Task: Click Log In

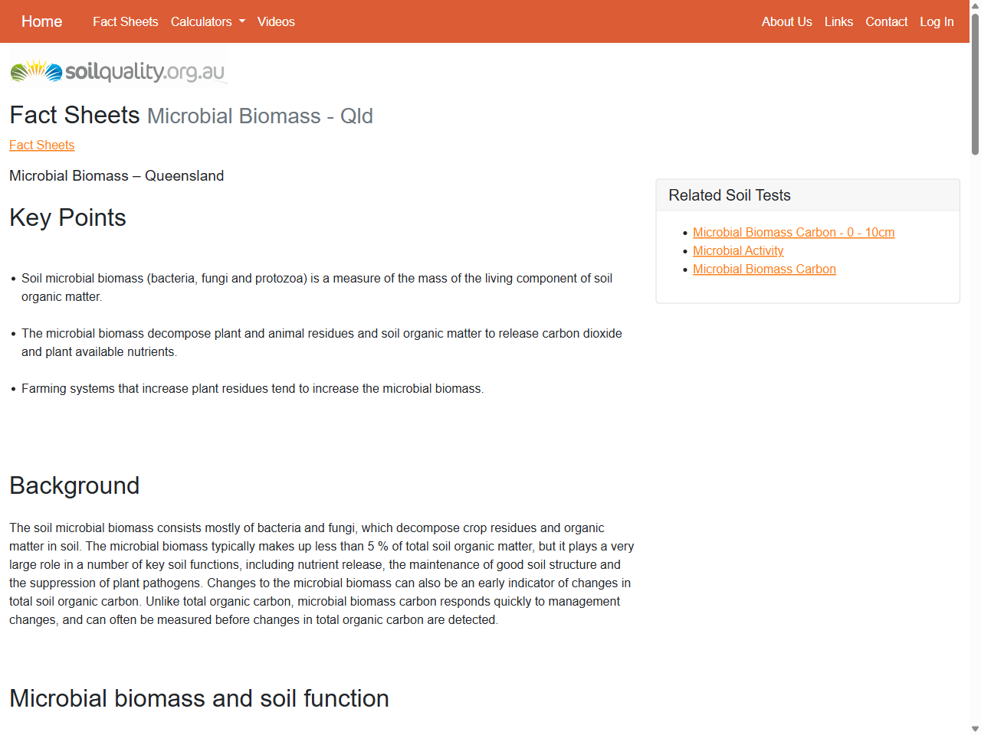Action: pyautogui.click(x=937, y=21)
